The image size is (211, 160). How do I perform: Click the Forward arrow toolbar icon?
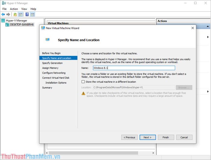coord(8,14)
